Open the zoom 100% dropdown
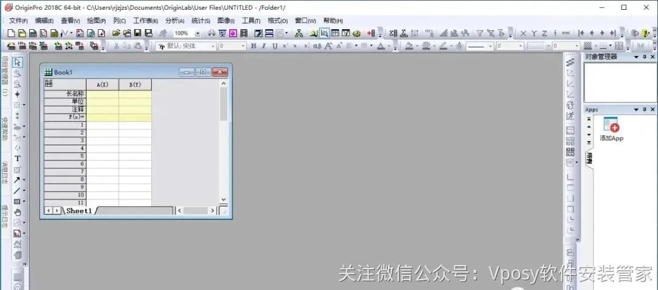658x290 pixels. (197, 33)
